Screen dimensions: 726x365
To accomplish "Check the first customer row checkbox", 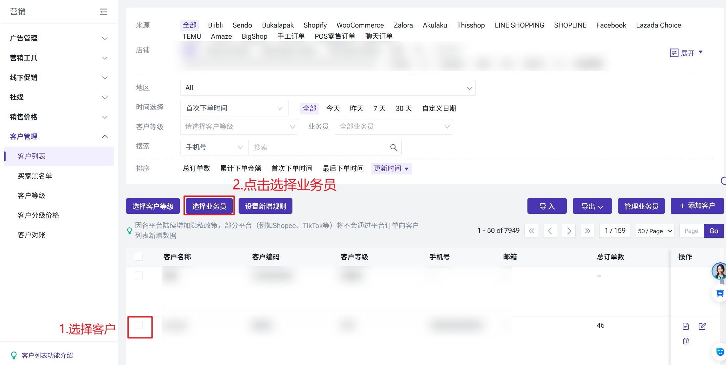I will pyautogui.click(x=139, y=275).
